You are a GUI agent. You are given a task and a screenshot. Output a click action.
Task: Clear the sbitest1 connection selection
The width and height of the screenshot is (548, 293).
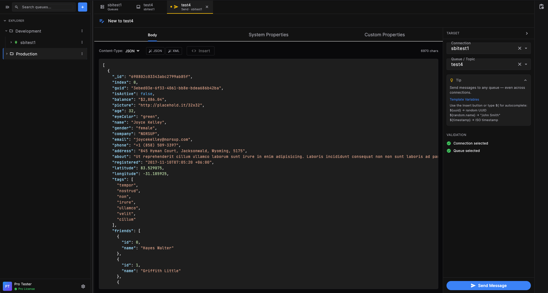(519, 49)
